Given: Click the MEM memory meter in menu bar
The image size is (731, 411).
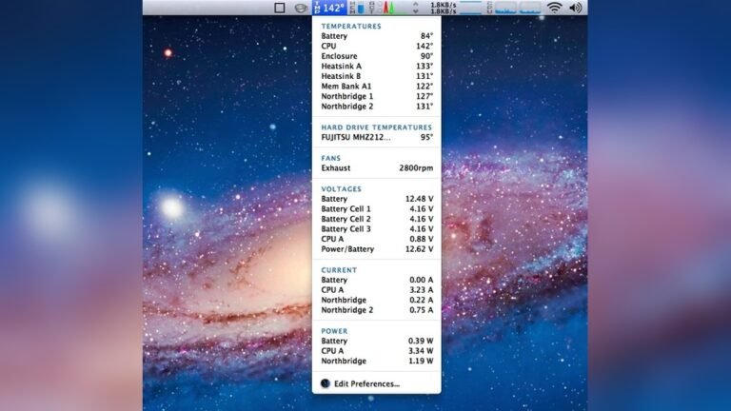Looking at the screenshot, I should click(358, 8).
